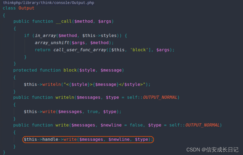Click OUTPUT_NORMAL constant in writeln signature
Viewport: 243px width, 155px height.
[x=160, y=97]
